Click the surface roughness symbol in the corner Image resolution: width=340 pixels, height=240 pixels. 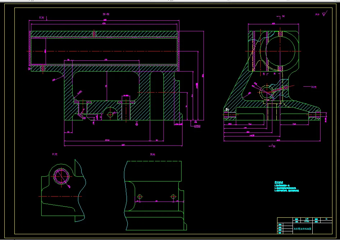pyautogui.click(x=324, y=14)
